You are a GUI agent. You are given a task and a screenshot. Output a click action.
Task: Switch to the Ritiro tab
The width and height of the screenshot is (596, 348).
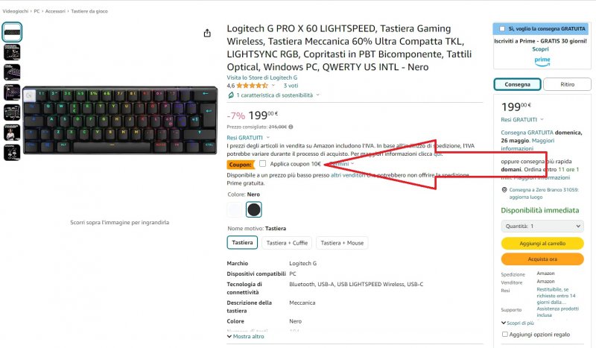(567, 84)
